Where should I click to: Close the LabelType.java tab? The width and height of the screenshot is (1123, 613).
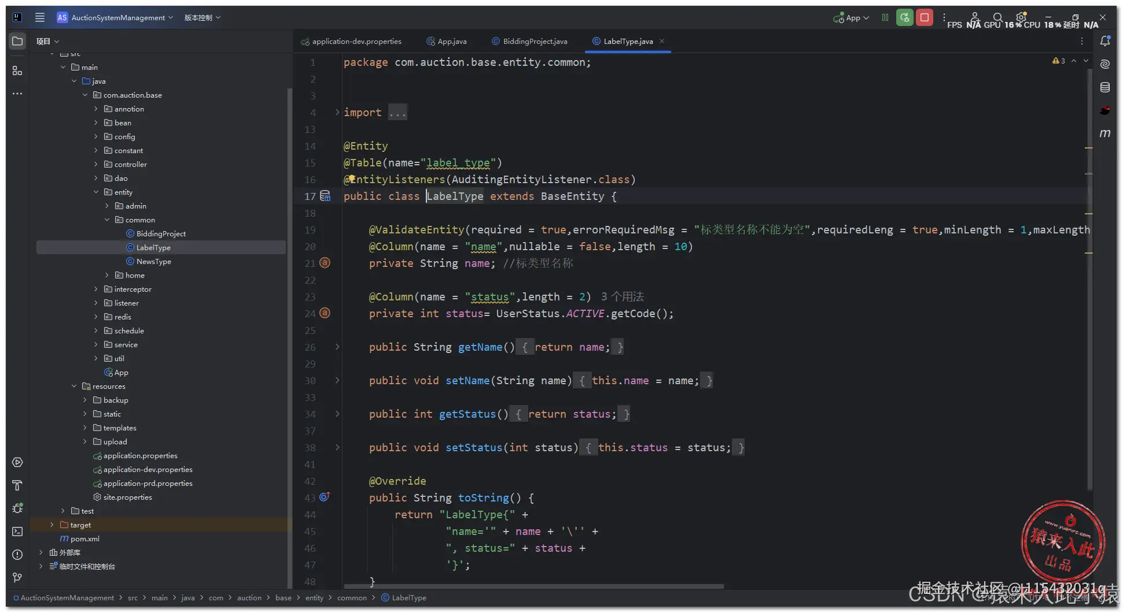pyautogui.click(x=662, y=41)
